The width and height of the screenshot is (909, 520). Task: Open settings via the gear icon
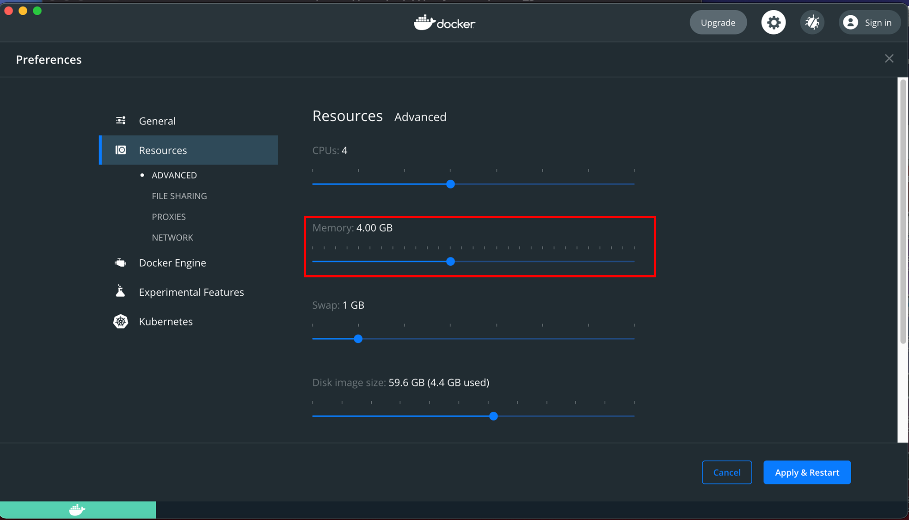[773, 22]
